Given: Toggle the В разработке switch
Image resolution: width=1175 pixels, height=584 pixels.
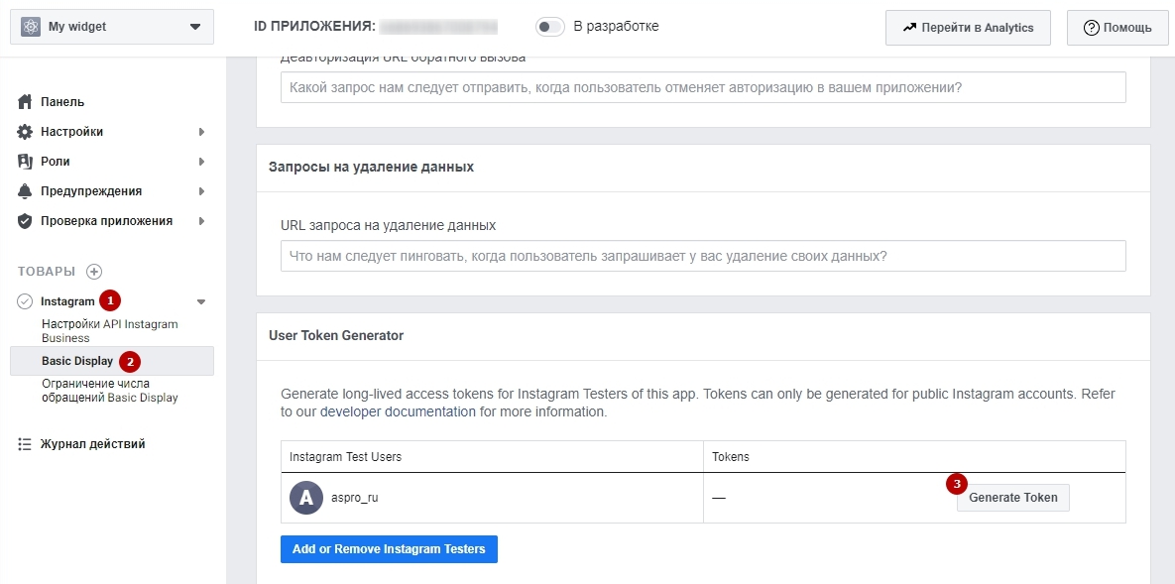Looking at the screenshot, I should tap(550, 27).
